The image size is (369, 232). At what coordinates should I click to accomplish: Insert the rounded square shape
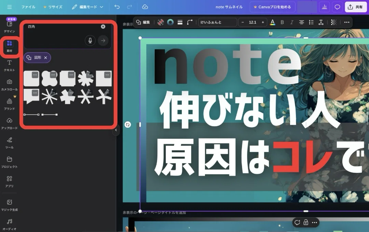click(31, 78)
